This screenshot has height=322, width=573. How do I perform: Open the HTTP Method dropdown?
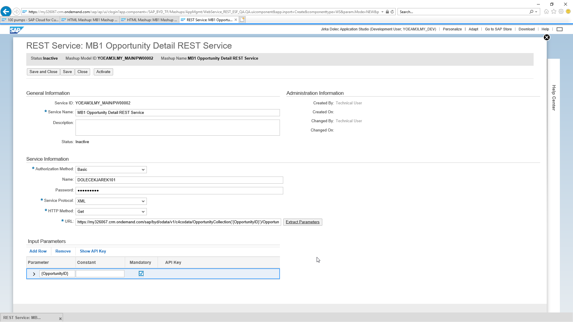[111, 212]
